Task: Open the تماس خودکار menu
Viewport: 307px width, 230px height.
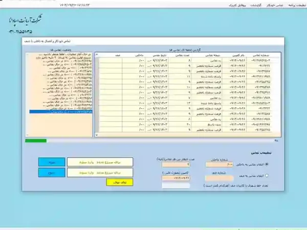Action: (275, 5)
